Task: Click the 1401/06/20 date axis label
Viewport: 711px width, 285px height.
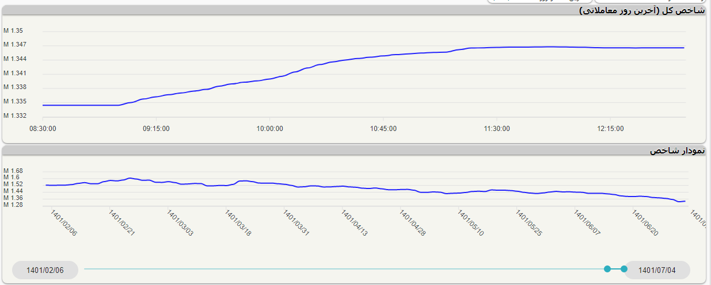Action: [x=645, y=222]
